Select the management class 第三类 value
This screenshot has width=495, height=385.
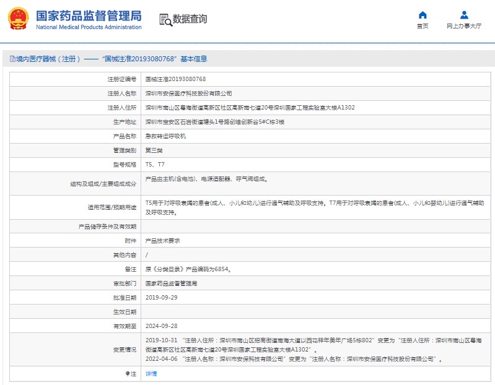tap(154, 150)
